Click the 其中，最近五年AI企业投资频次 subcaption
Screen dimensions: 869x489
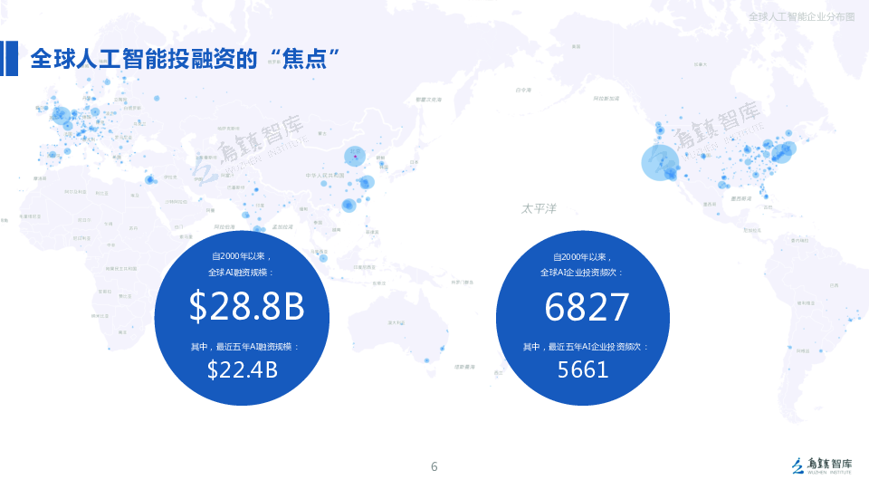coord(586,347)
